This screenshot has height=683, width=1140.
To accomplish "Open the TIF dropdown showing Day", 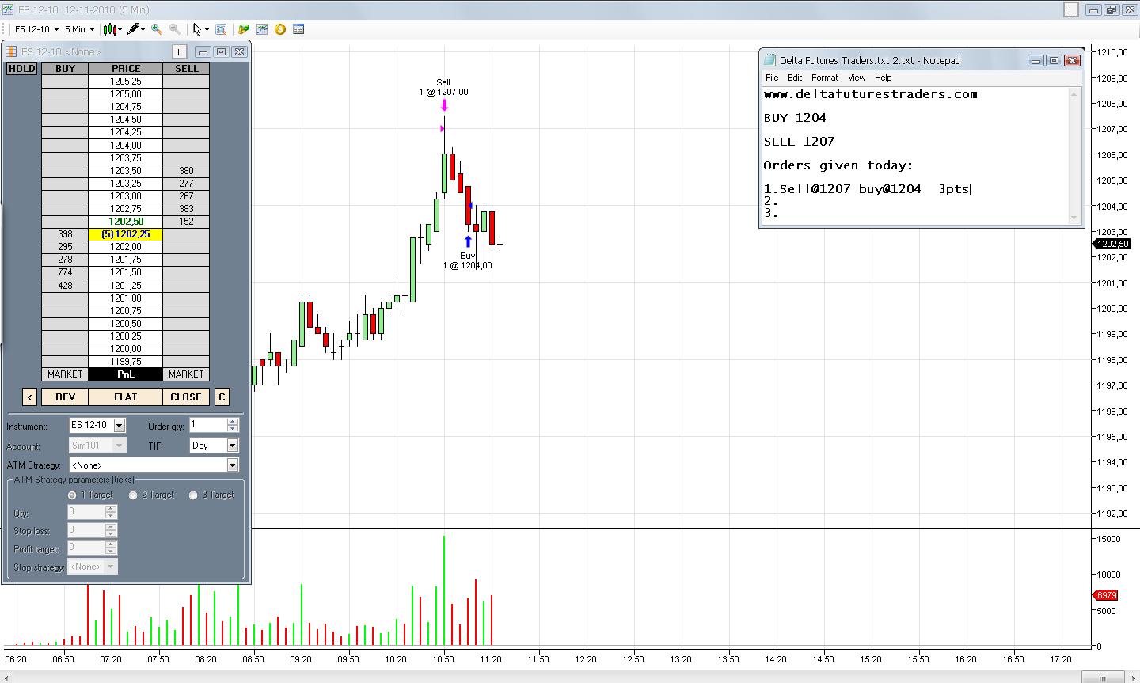I will [x=232, y=445].
